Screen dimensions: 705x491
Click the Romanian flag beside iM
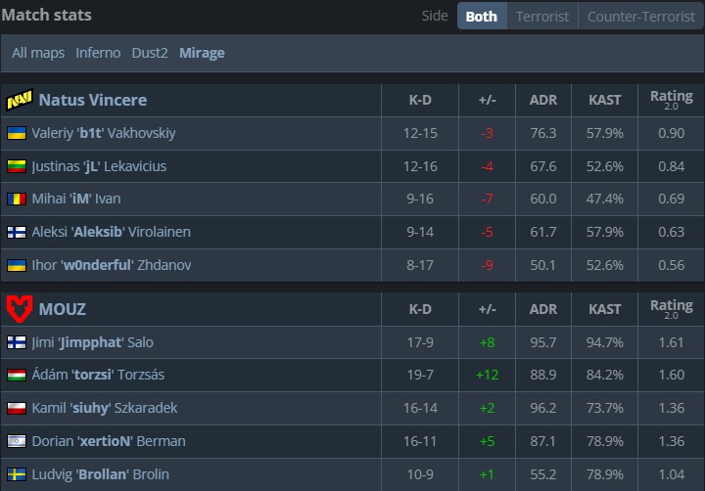pyautogui.click(x=17, y=200)
